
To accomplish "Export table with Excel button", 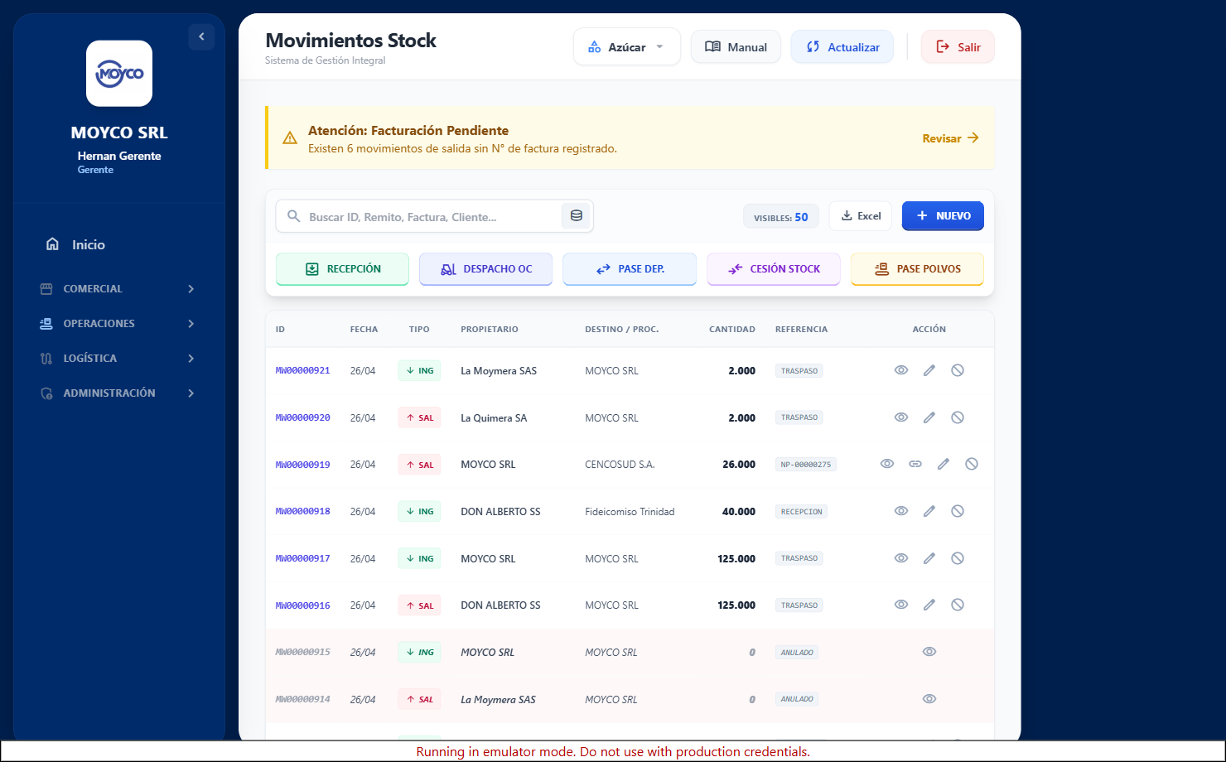I will click(861, 216).
